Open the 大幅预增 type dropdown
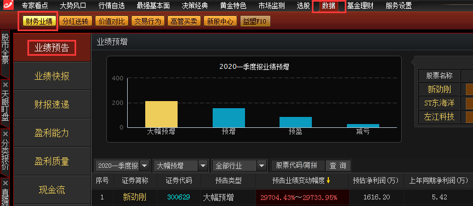This screenshot has height=206, width=473. point(203,166)
